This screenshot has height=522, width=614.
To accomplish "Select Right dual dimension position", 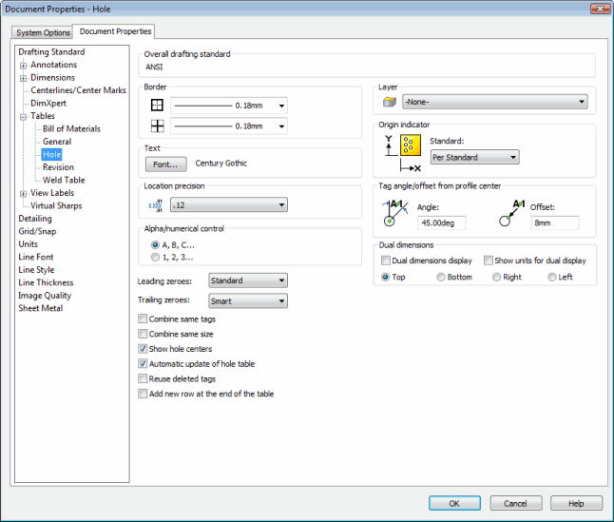I will 496,277.
